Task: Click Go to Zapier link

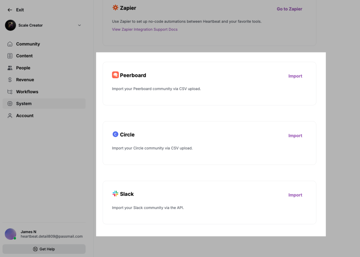Action: point(289,9)
